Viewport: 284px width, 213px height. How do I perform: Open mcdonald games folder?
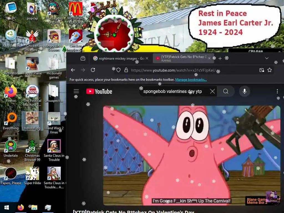tap(54, 68)
